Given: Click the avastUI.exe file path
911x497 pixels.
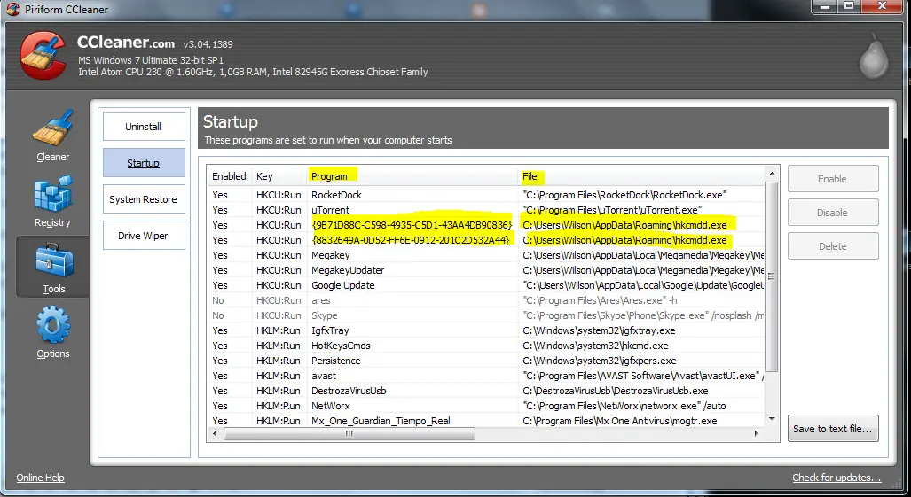Looking at the screenshot, I should [643, 376].
